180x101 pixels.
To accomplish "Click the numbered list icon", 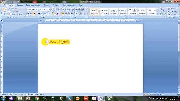I will pyautogui.click(x=67, y=10).
